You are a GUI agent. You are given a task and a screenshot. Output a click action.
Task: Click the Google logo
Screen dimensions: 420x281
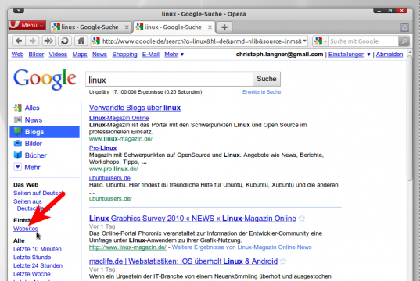click(45, 79)
